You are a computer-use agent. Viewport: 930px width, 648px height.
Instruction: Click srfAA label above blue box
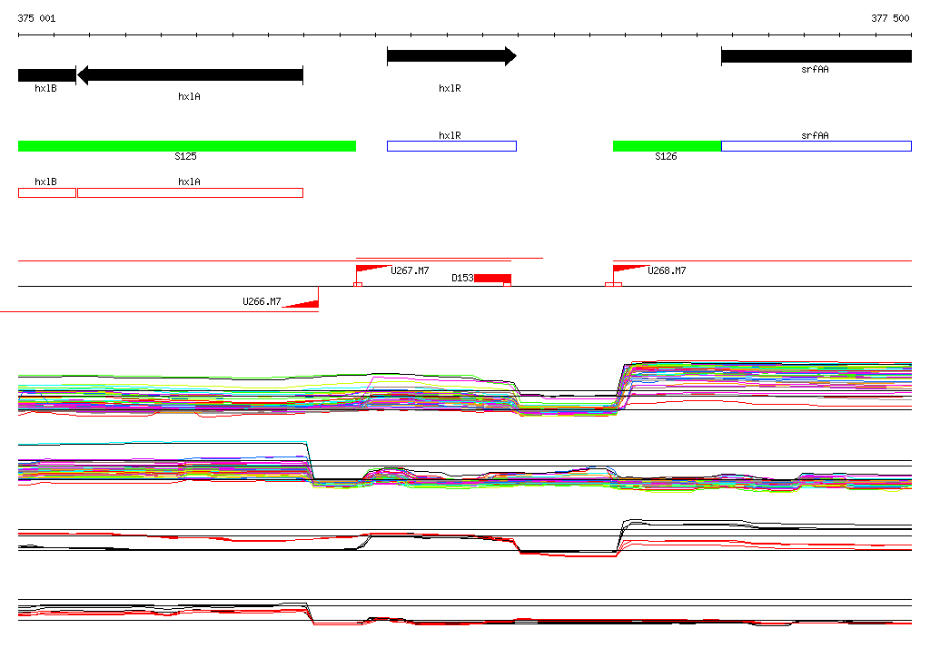pyautogui.click(x=815, y=136)
